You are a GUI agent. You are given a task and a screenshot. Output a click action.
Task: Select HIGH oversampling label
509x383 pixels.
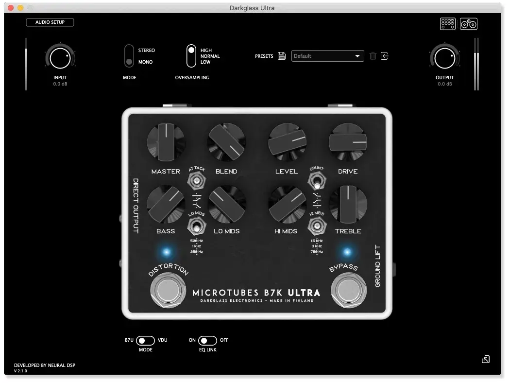coord(206,51)
